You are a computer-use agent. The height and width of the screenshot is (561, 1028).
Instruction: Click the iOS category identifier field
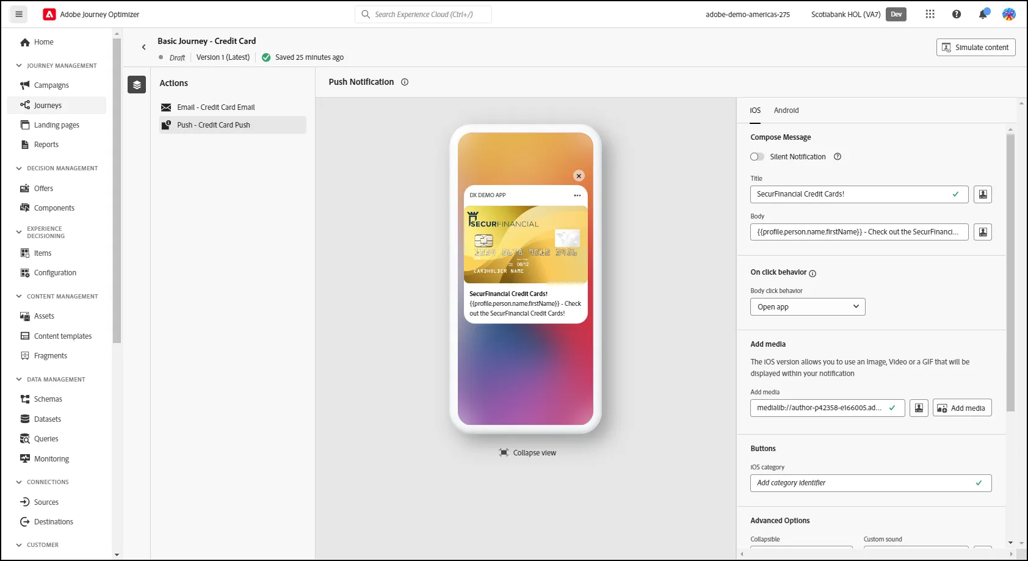pyautogui.click(x=871, y=483)
